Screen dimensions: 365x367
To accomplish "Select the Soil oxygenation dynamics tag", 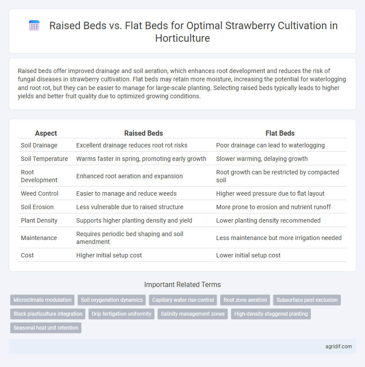I will tap(112, 300).
